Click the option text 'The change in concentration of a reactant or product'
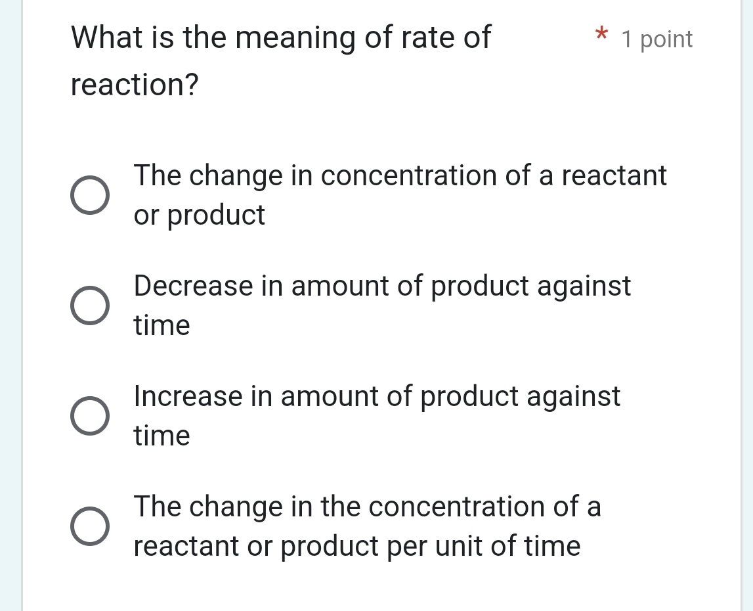Image resolution: width=753 pixels, height=611 pixels. (x=400, y=194)
